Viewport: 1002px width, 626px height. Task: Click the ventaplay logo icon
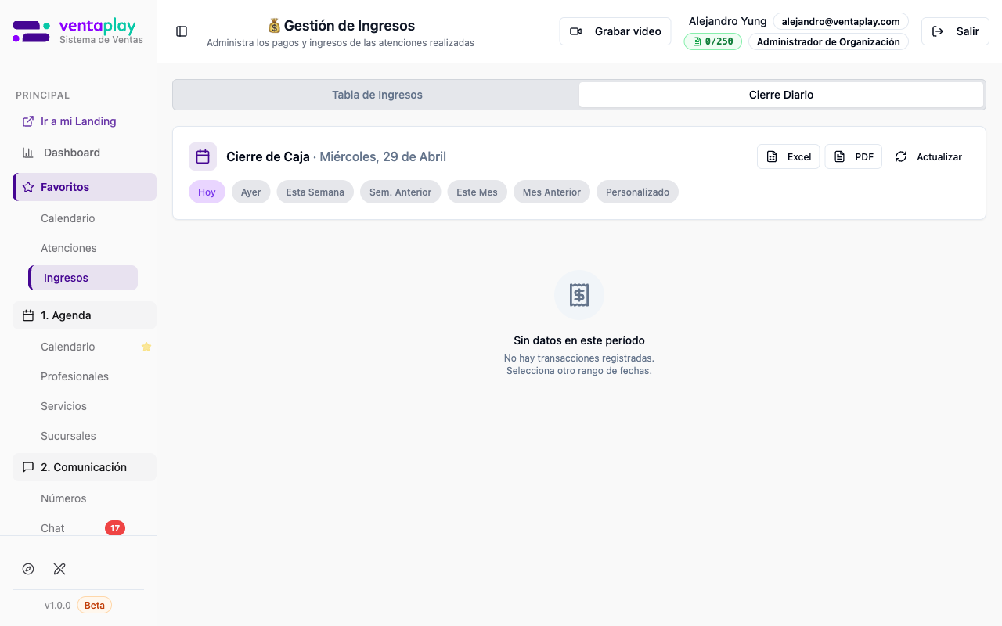point(30,31)
